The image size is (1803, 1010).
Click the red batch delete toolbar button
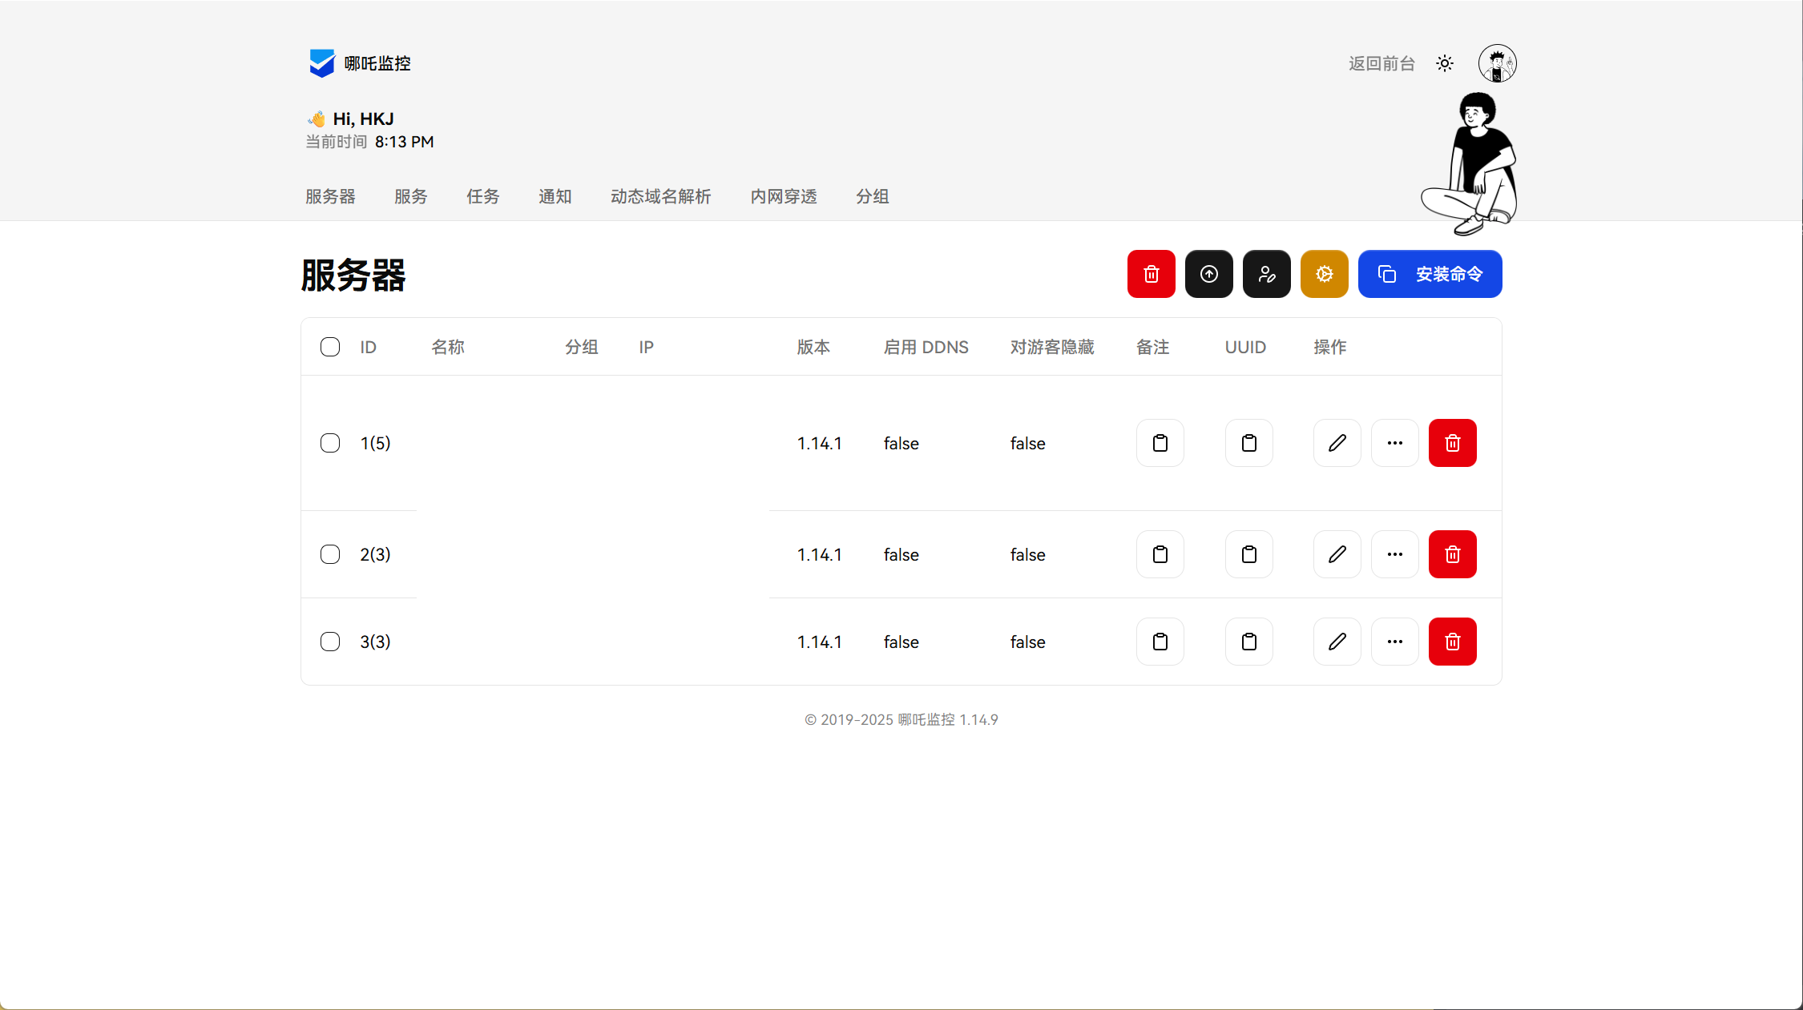tap(1151, 274)
